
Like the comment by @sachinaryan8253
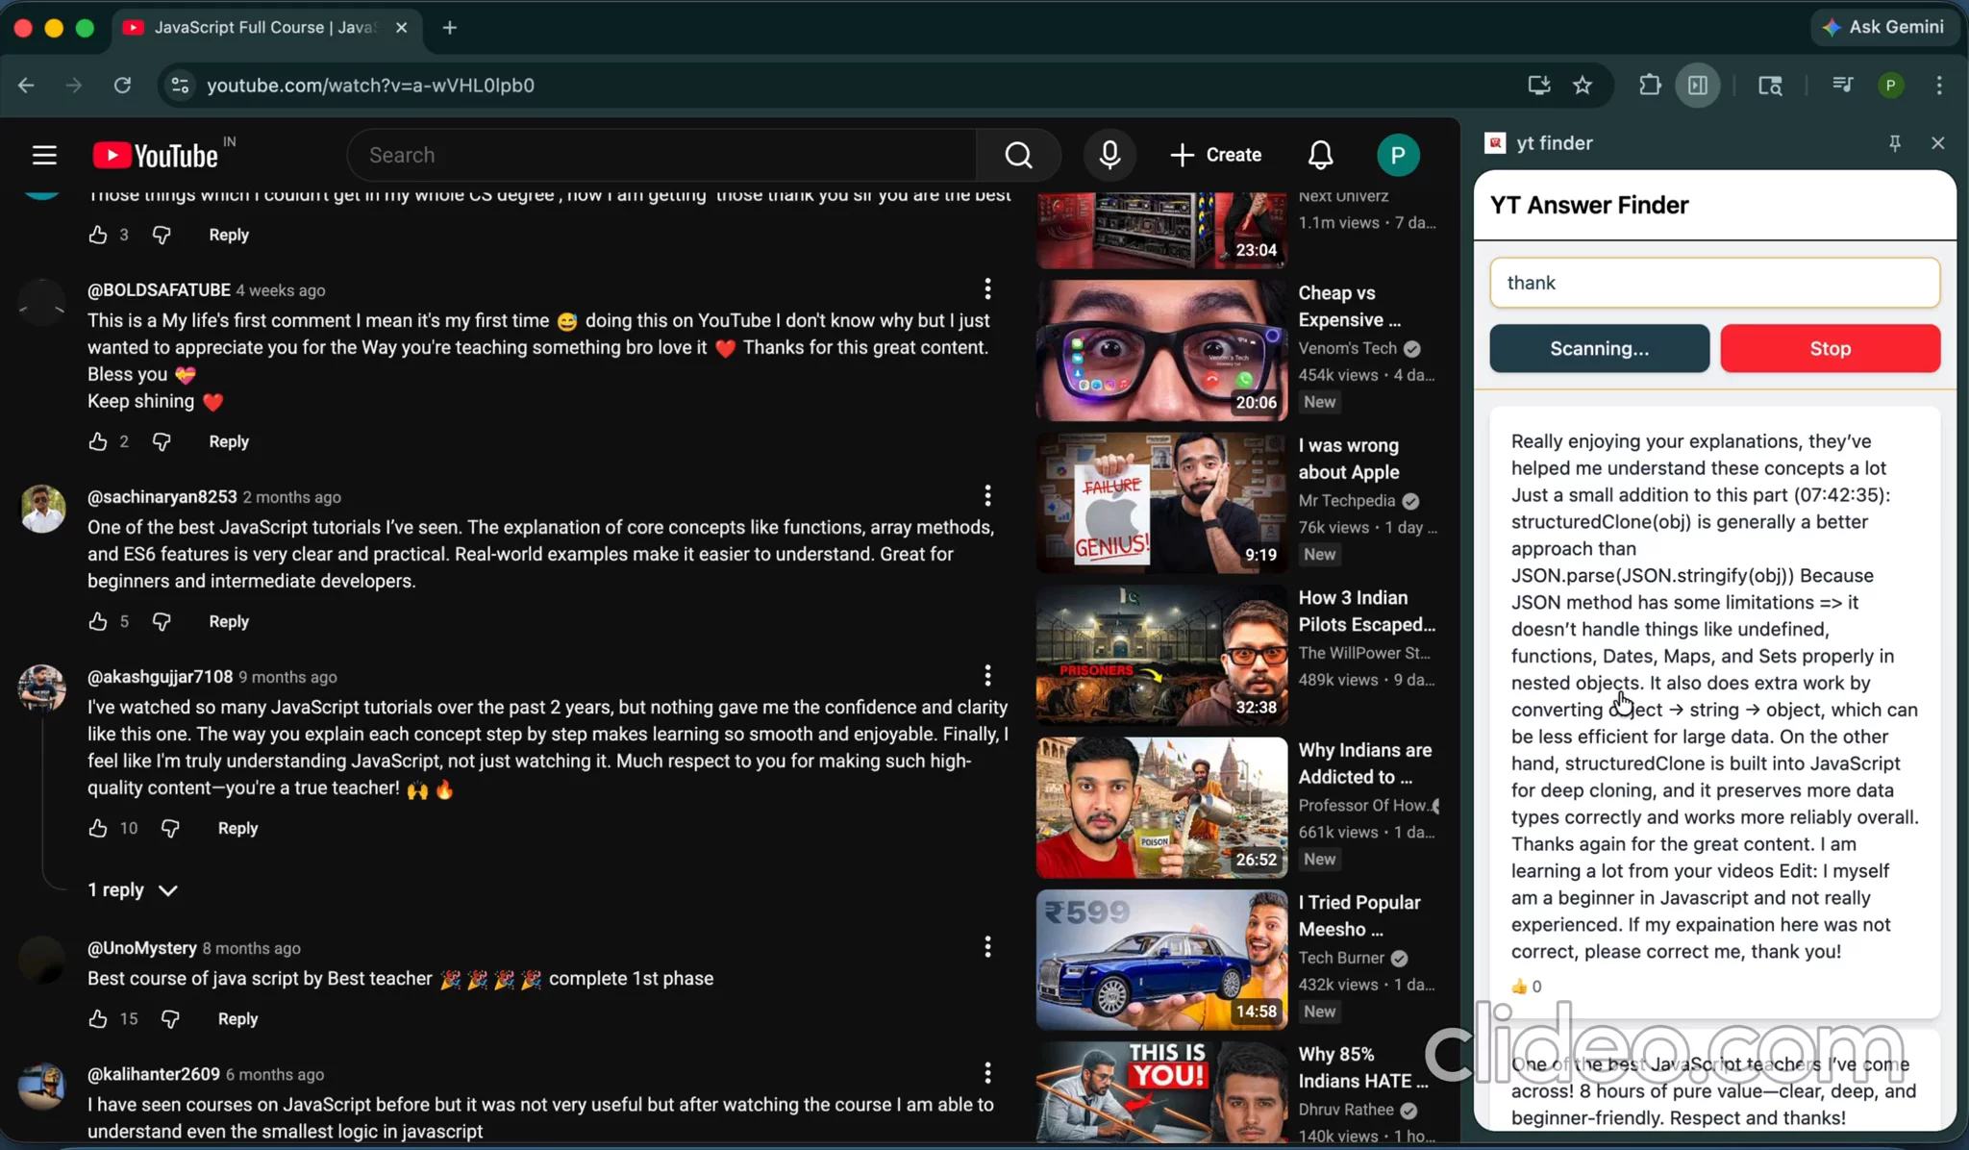click(x=98, y=621)
